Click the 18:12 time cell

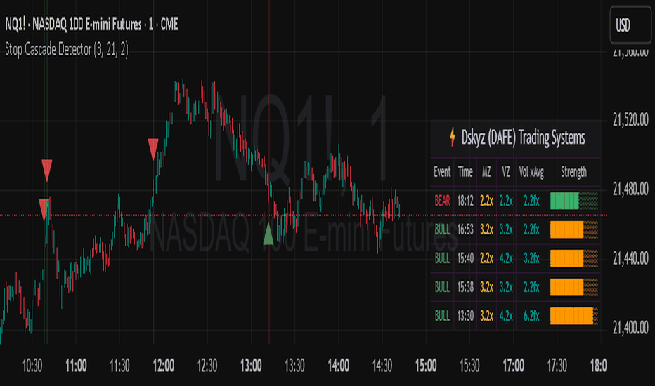465,201
